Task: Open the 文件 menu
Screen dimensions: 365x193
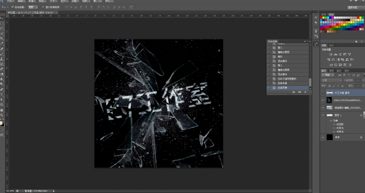Action: coord(10,1)
